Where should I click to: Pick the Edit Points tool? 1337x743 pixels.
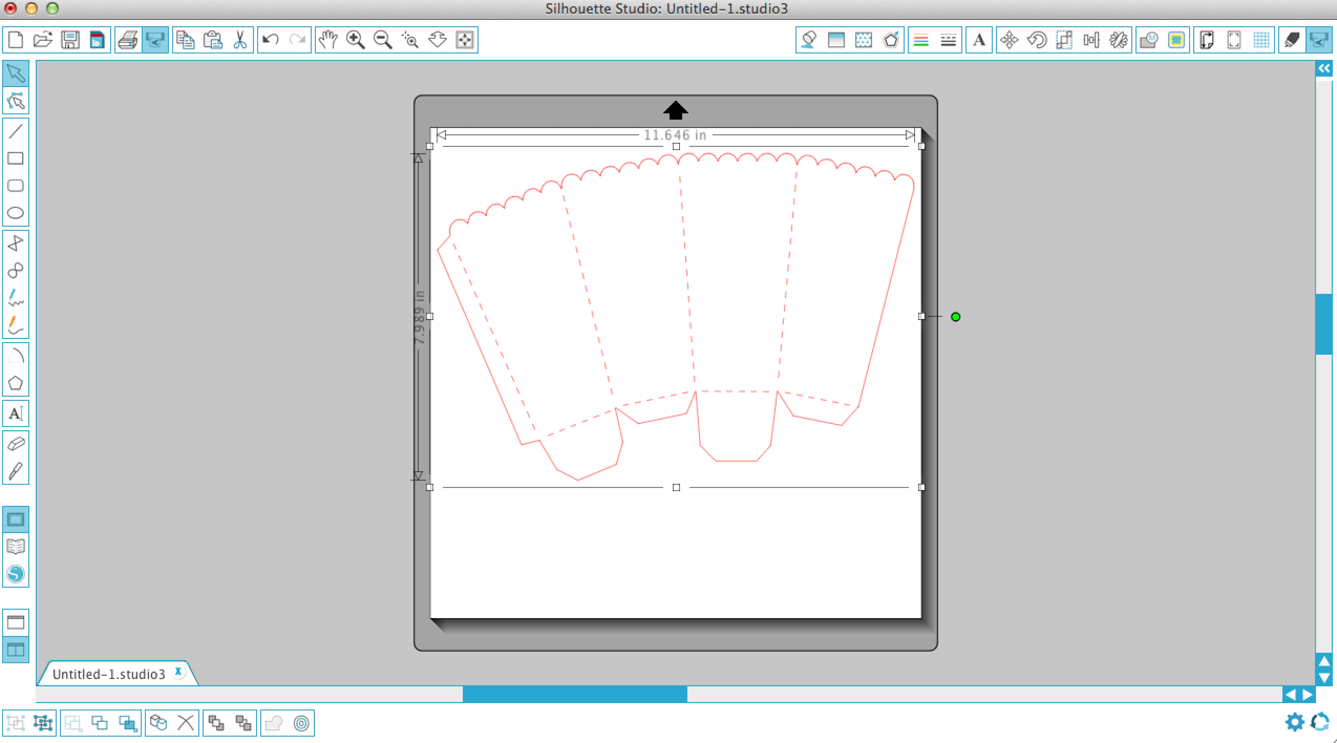pyautogui.click(x=16, y=101)
